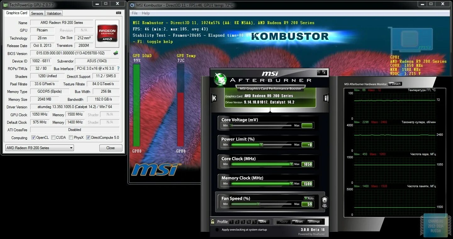The width and height of the screenshot is (453, 239).
Task: Toggle the CUDA checkbox in GPU-Z
Action: tap(53, 138)
